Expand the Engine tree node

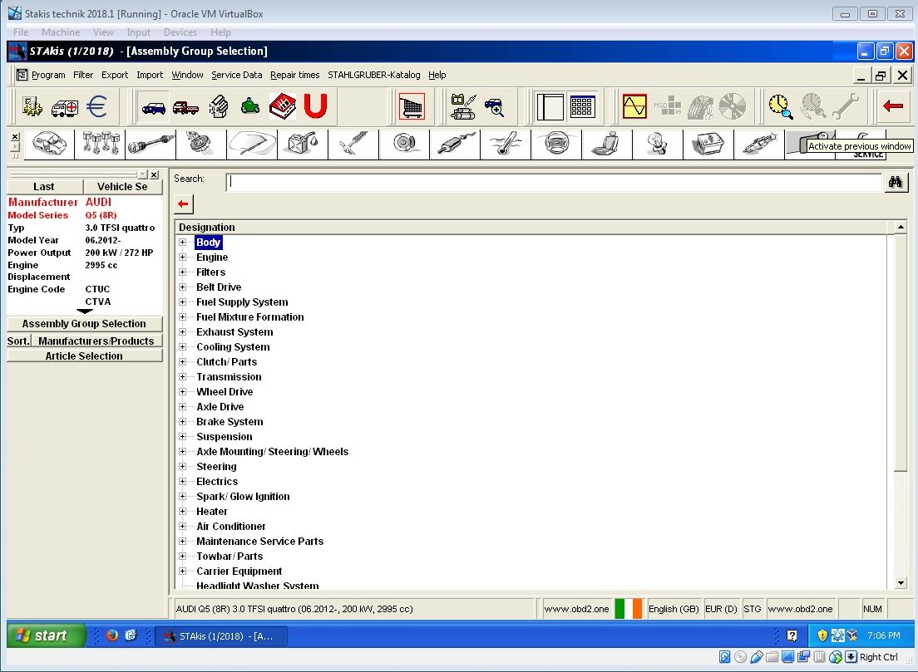(183, 258)
